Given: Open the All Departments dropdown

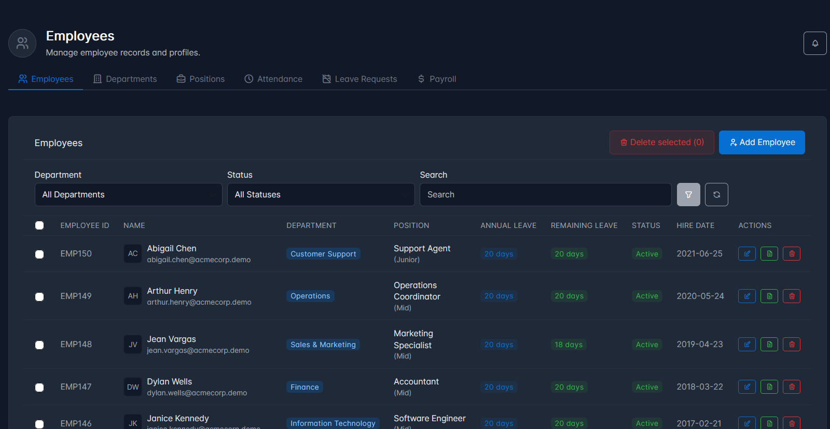Looking at the screenshot, I should pyautogui.click(x=128, y=194).
